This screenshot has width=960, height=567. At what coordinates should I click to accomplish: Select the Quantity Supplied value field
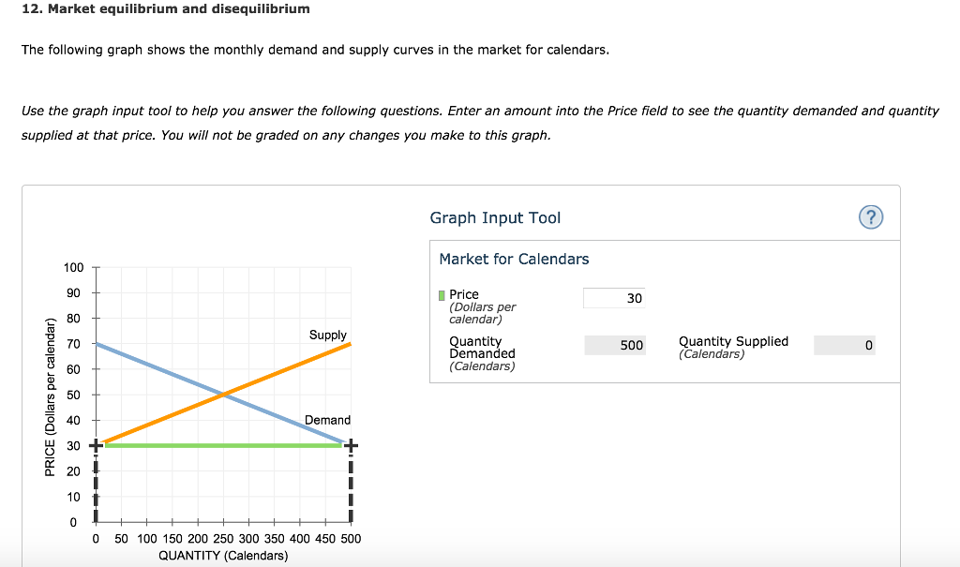click(844, 345)
